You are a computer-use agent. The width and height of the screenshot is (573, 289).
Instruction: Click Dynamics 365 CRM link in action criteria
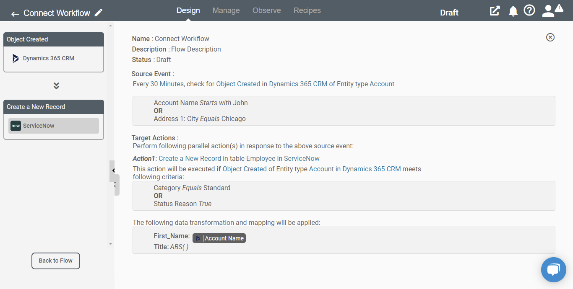click(x=372, y=169)
